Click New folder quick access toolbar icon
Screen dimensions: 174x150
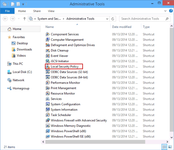point(18,4)
